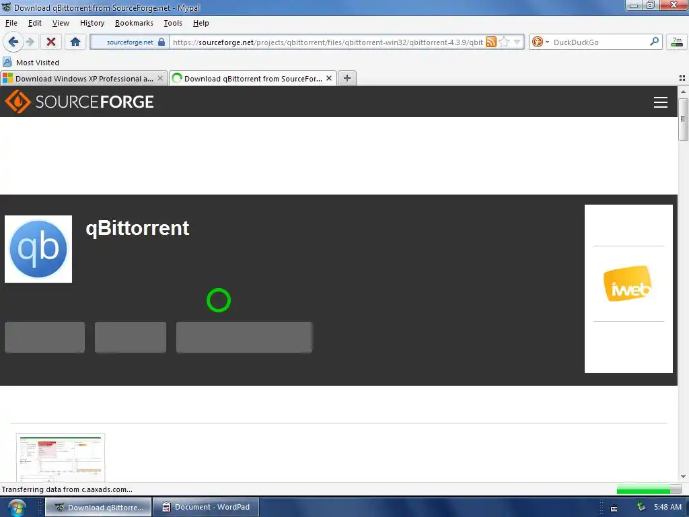Open the SourceForge hamburger menu
The height and width of the screenshot is (517, 689).
tap(661, 102)
